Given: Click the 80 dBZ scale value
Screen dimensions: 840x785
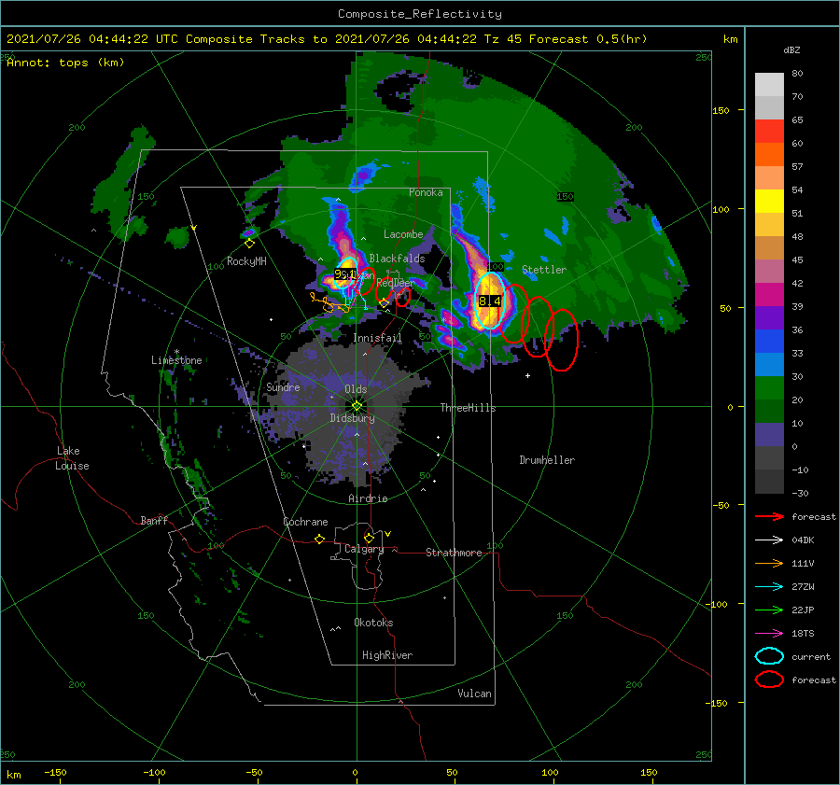Looking at the screenshot, I should [797, 74].
